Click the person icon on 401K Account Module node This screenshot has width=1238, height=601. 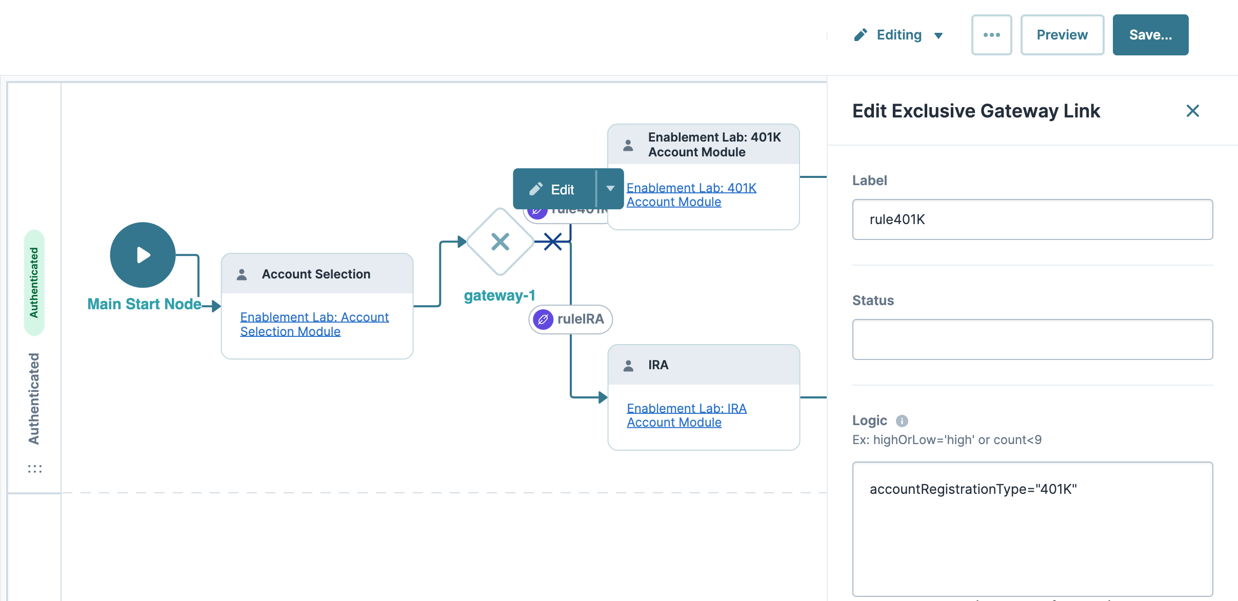628,145
